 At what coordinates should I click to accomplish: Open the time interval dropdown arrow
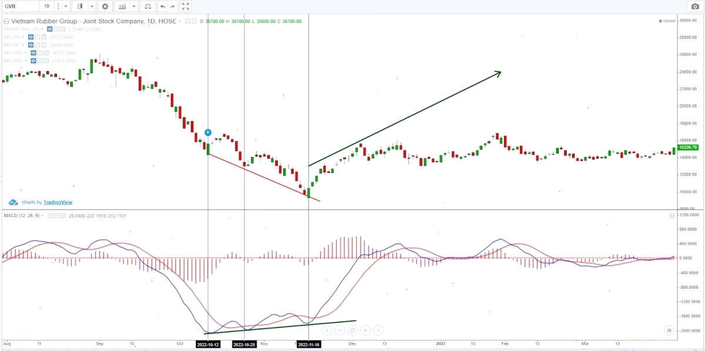(66, 6)
